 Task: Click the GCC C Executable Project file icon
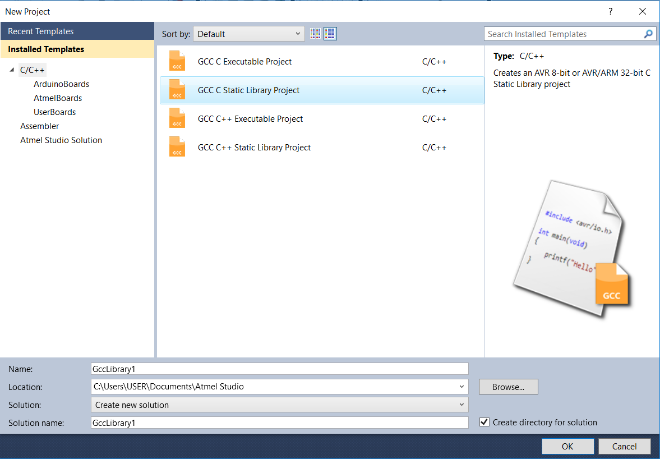coord(177,61)
